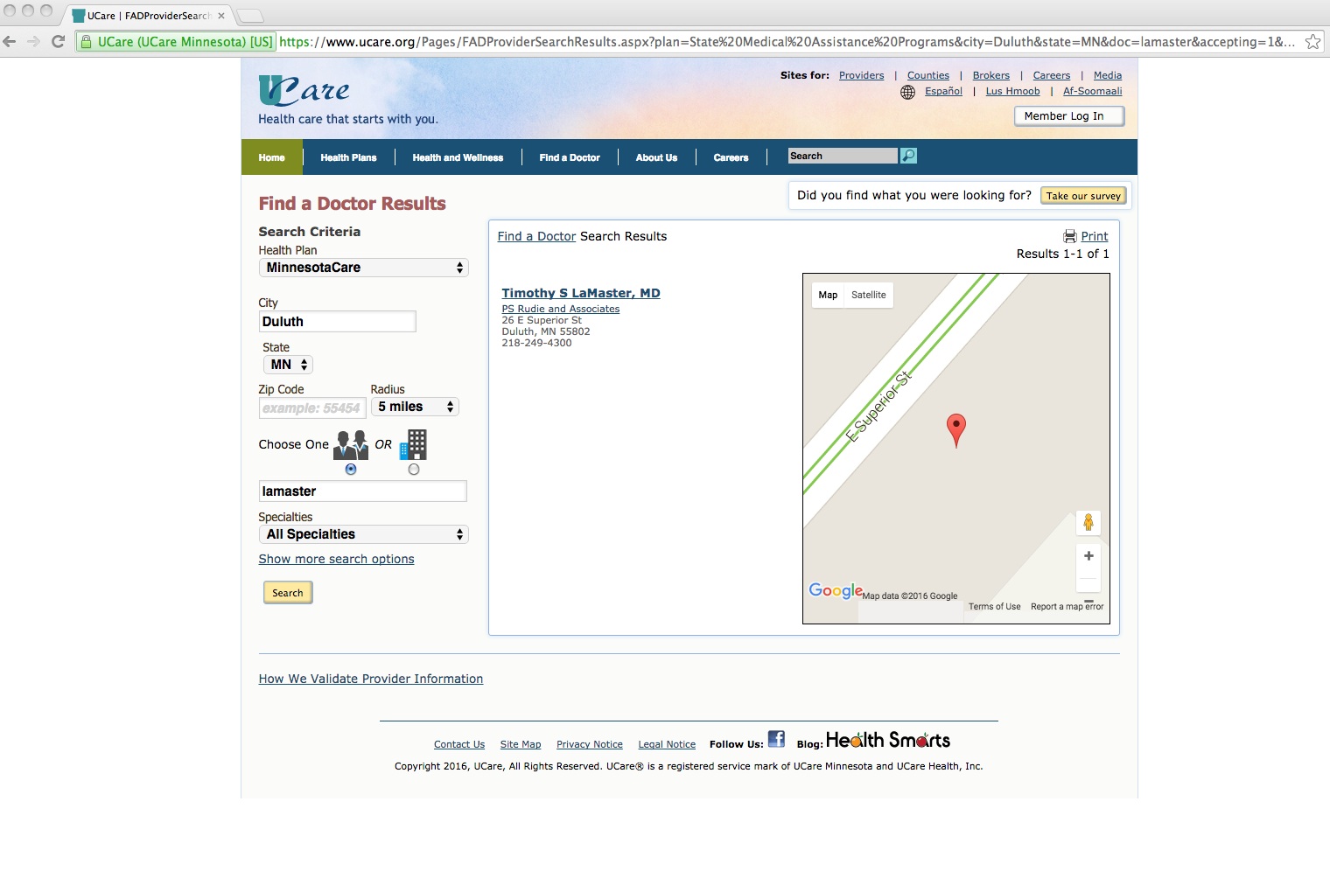The image size is (1330, 885).
Task: Open the About Us menu
Action: (x=656, y=157)
